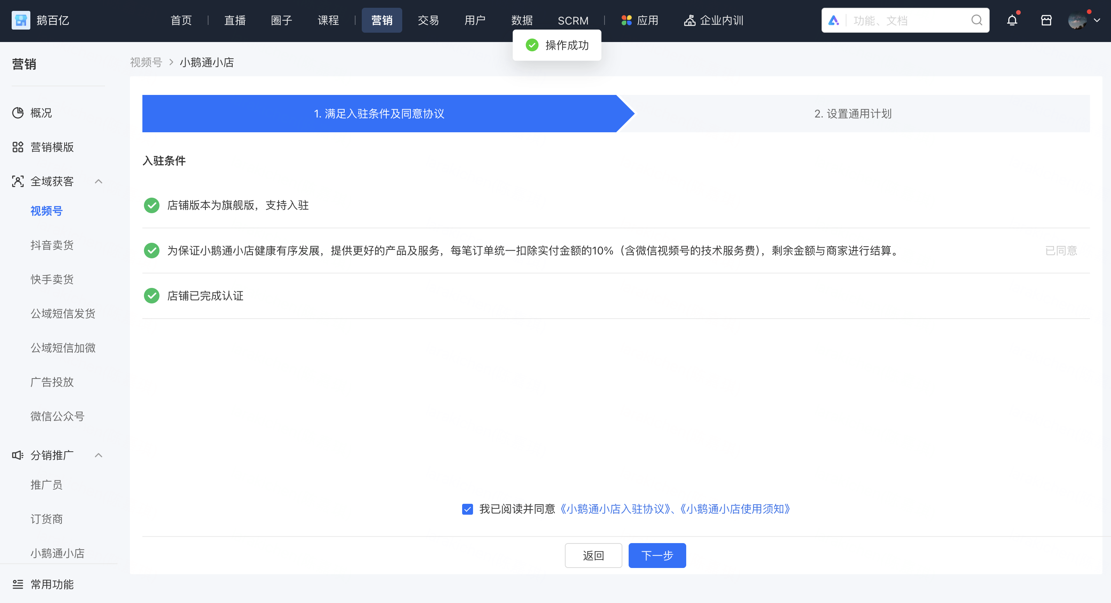This screenshot has height=603, width=1111.
Task: Click the notification bell icon
Action: (x=1012, y=20)
